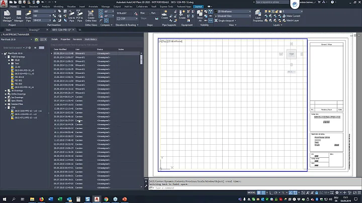Toggle the grid display in status bar
Screen dimensions: 362x203
pos(259,192)
